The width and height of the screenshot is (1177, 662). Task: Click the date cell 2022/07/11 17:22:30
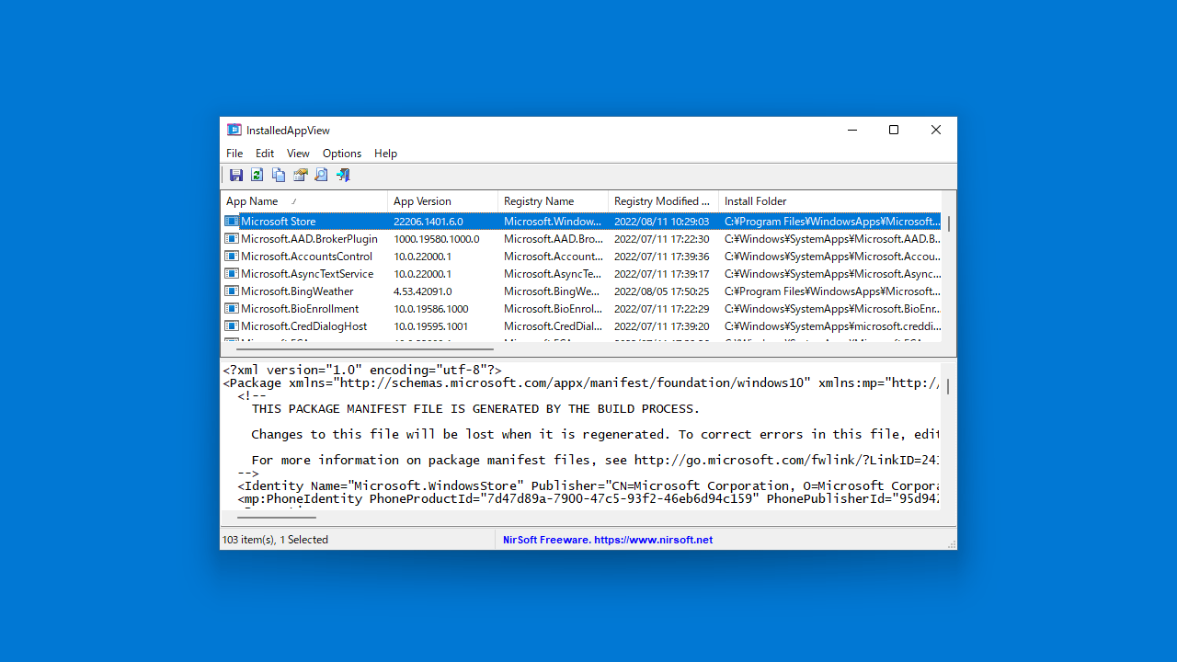662,239
